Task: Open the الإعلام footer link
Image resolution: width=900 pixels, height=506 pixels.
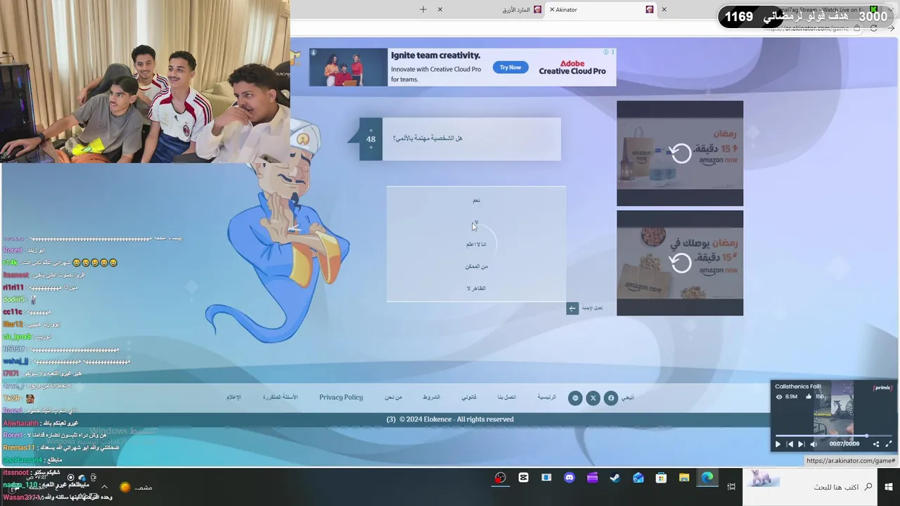Action: (x=233, y=397)
